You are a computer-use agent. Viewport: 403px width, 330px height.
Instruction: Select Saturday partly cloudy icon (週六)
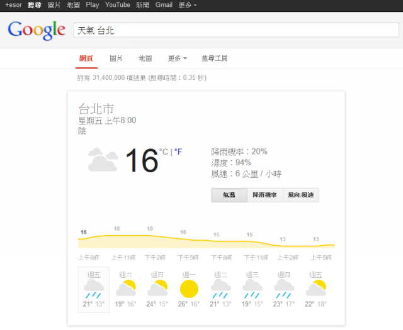pos(125,289)
